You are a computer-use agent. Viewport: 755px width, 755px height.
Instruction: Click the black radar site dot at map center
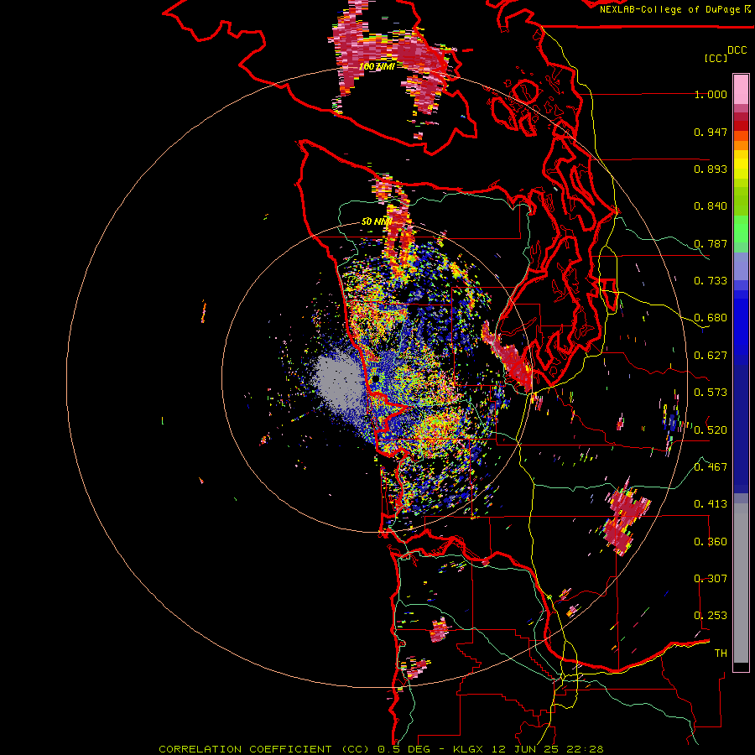point(376,379)
